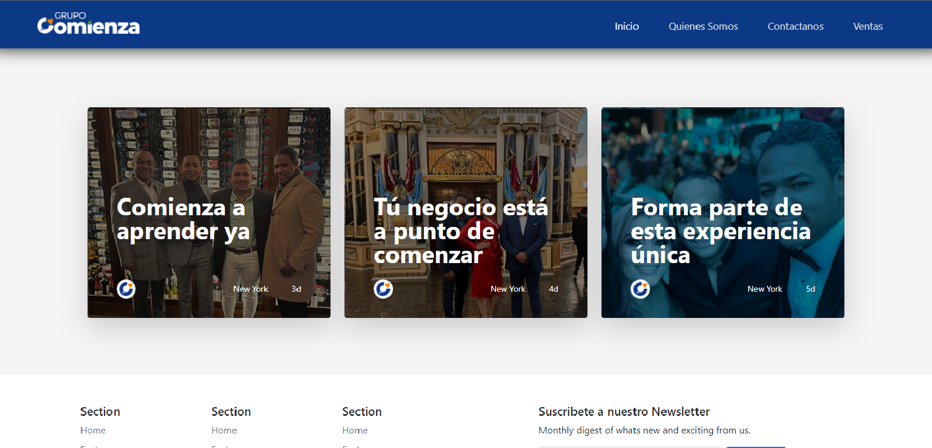Click the avatar icon on 'Forma parte de' card

point(640,289)
